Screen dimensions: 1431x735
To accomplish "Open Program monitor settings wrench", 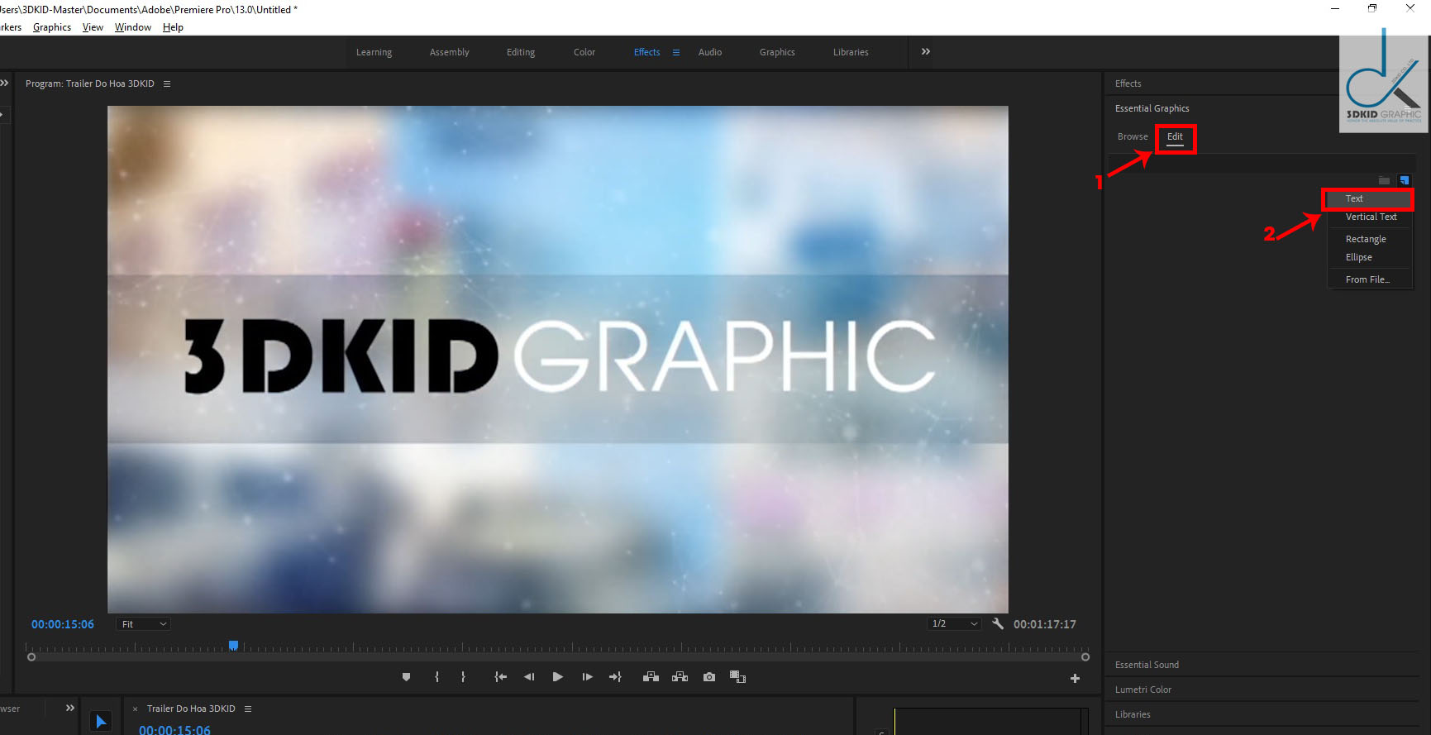I will click(998, 624).
